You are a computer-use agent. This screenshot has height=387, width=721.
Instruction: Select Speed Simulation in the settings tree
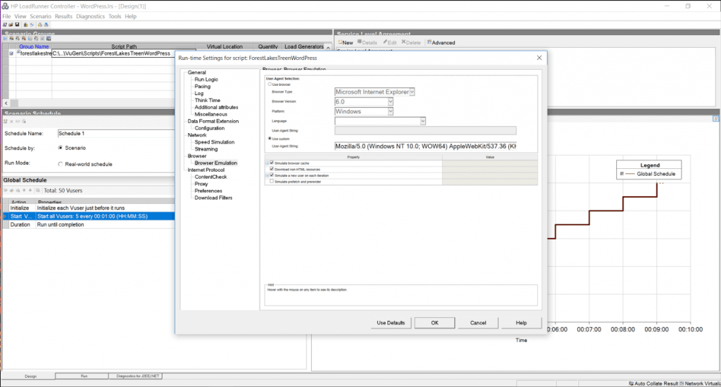(x=214, y=142)
